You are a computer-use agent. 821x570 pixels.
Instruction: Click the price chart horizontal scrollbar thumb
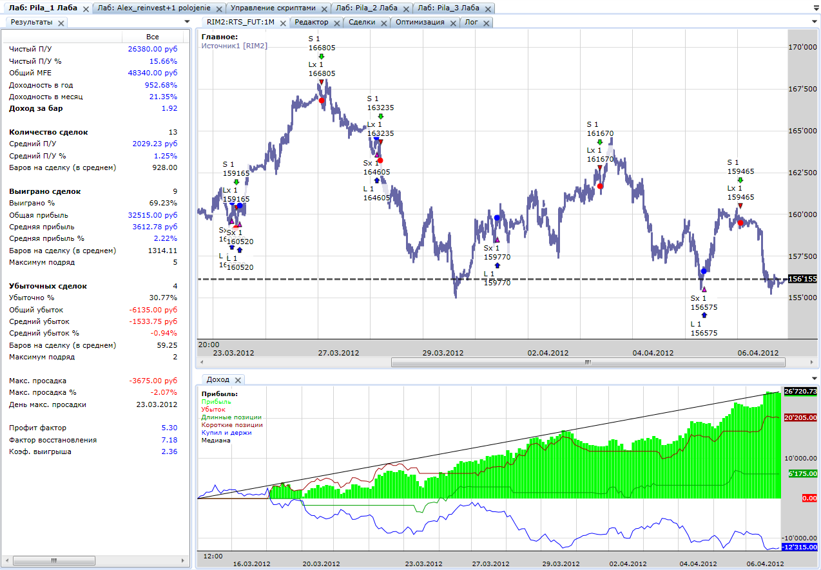588,363
